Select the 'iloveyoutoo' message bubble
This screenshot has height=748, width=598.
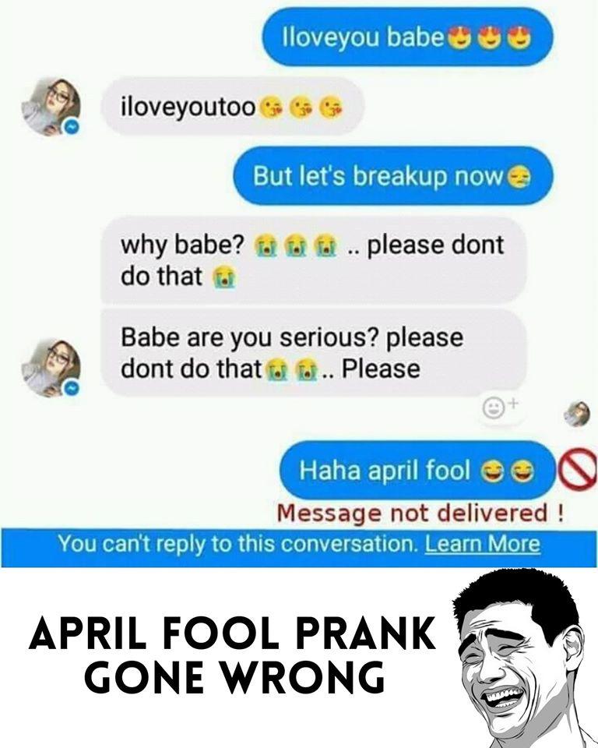[x=232, y=106]
